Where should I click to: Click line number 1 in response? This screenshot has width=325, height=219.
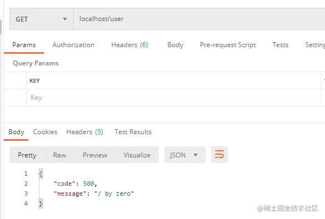pos(26,174)
